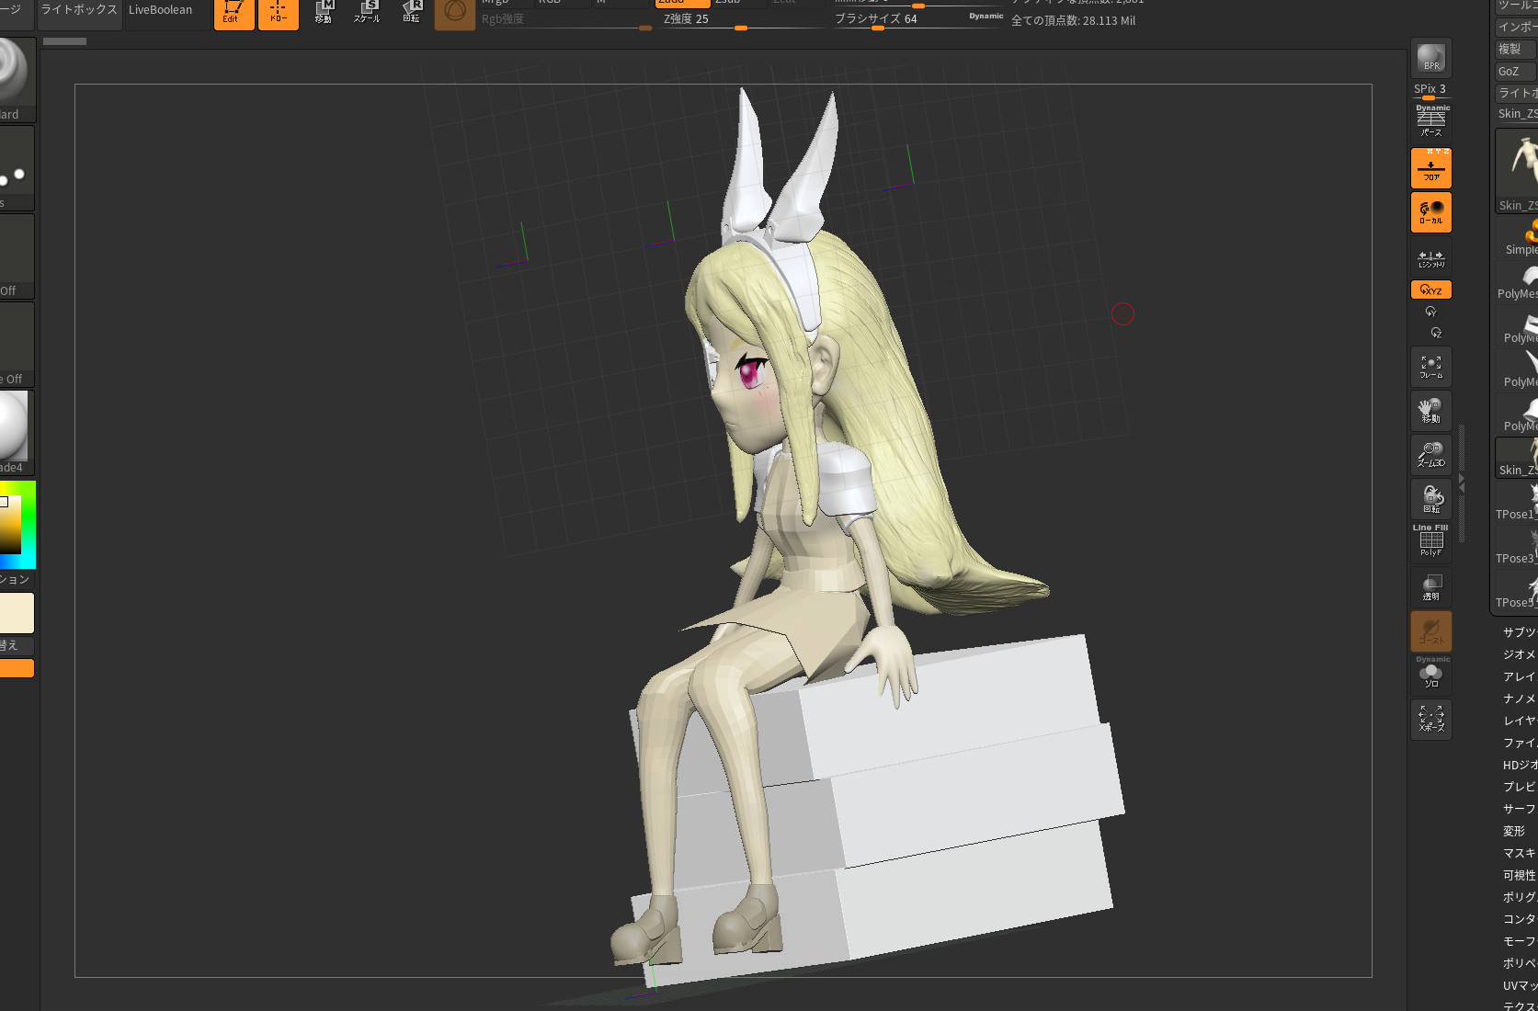Select the TPose3 tool thumbnail
Image resolution: width=1538 pixels, height=1011 pixels.
[x=1517, y=546]
